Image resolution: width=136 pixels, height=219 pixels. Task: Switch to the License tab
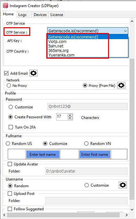(x=57, y=15)
